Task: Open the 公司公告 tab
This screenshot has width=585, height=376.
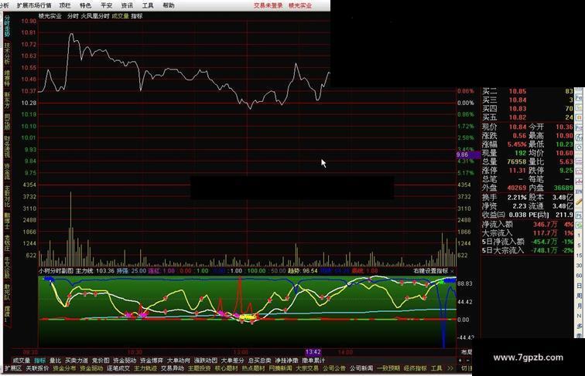Action: click(334, 368)
